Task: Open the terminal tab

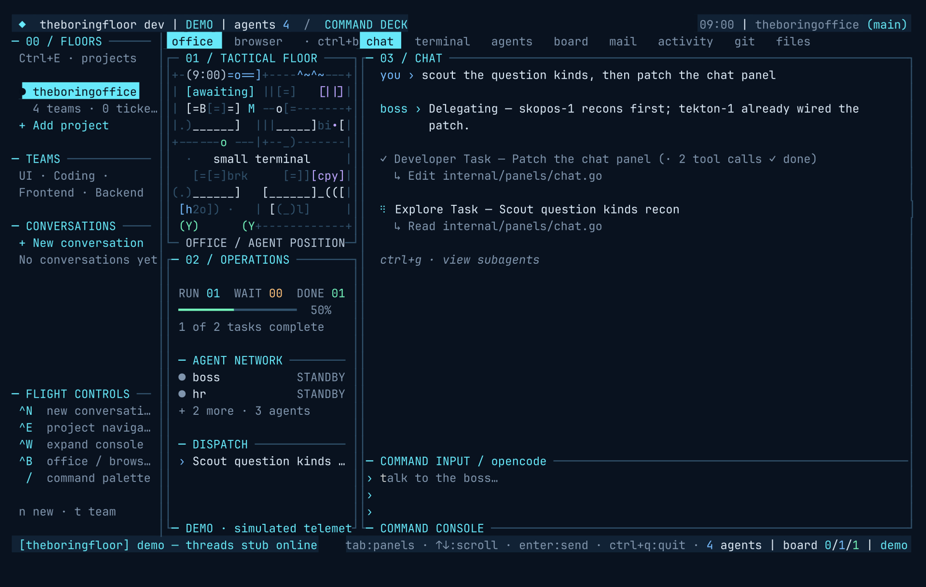Action: 442,41
